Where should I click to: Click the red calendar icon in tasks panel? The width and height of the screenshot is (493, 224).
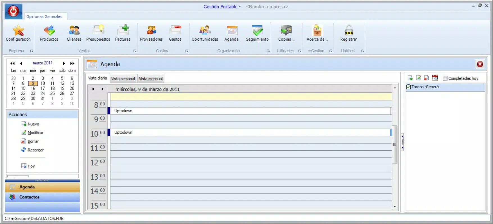pos(435,78)
